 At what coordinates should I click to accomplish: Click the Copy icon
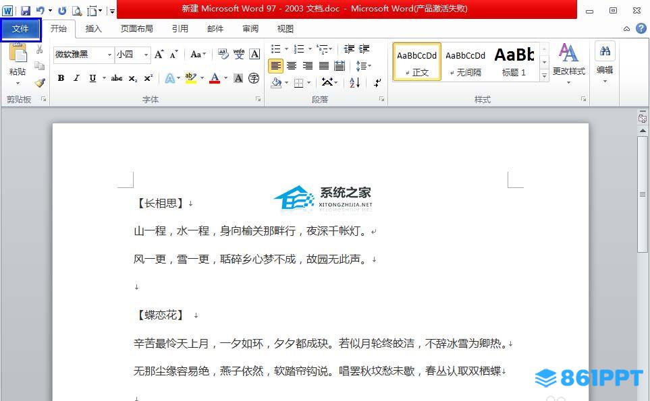[x=39, y=66]
